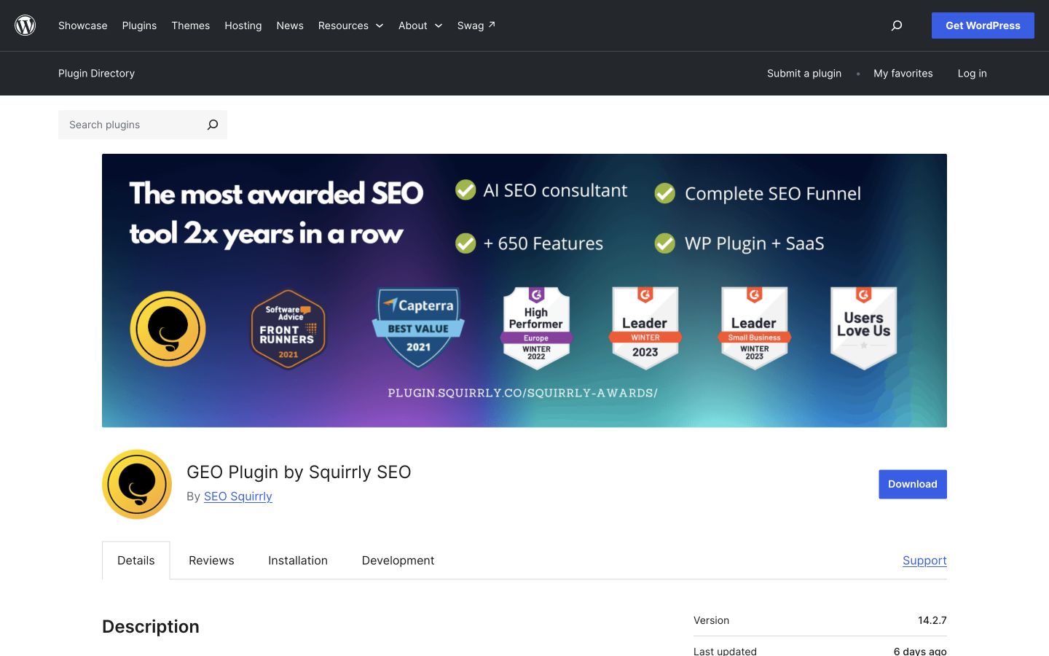Expand the About dropdown menu
The width and height of the screenshot is (1049, 656).
pos(420,26)
